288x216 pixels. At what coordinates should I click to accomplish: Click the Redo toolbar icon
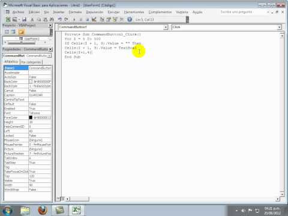[x=66, y=20]
